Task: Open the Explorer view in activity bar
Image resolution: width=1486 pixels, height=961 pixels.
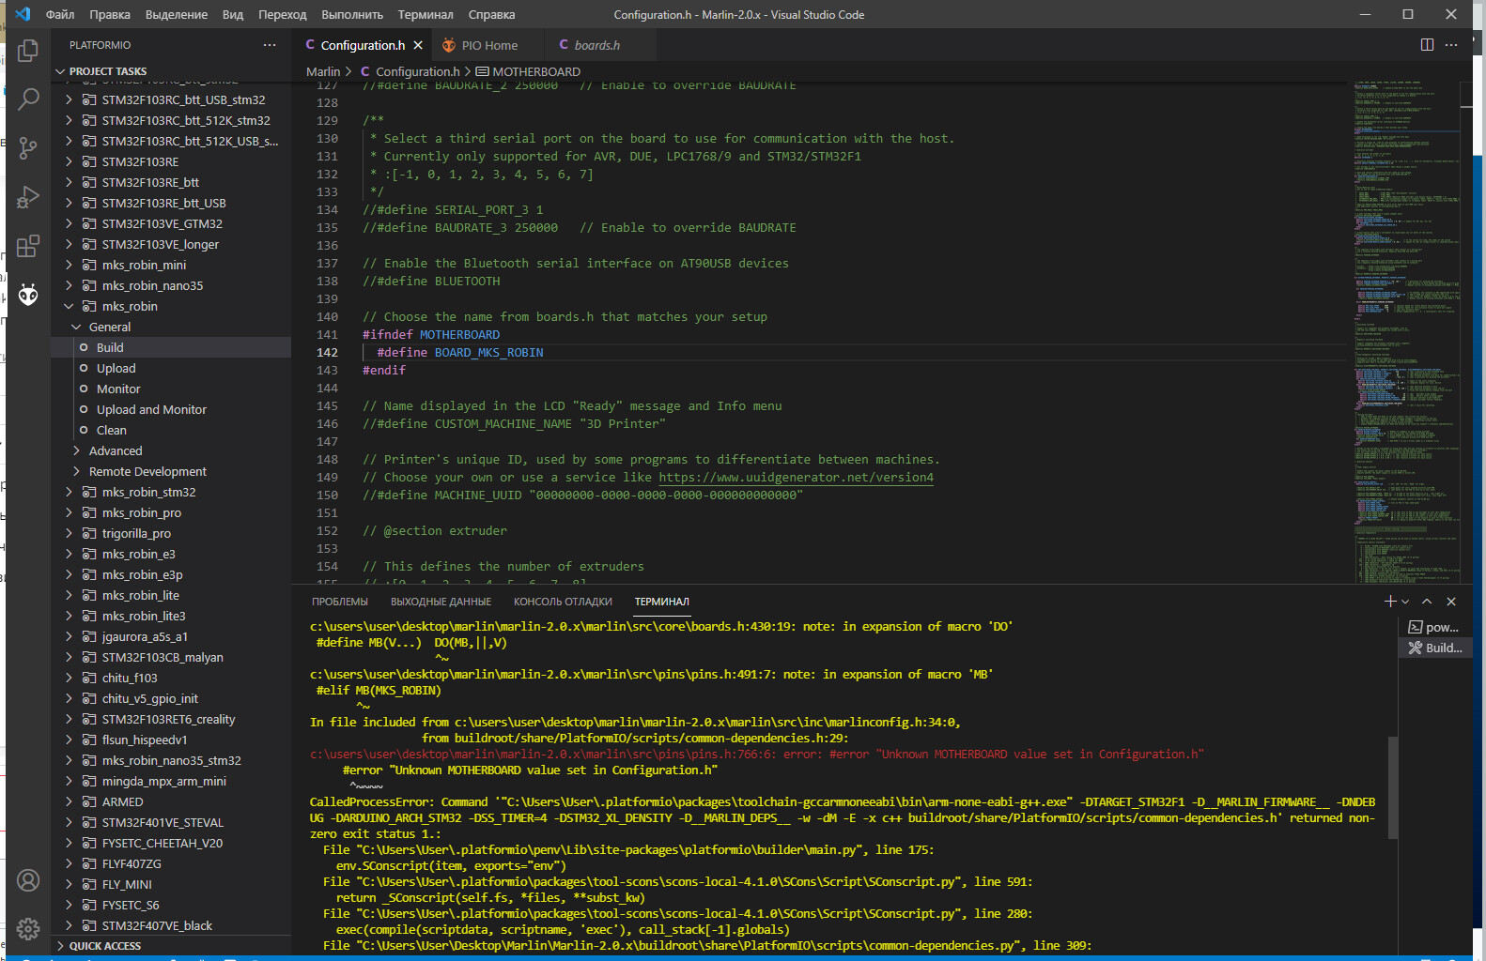Action: pyautogui.click(x=28, y=50)
